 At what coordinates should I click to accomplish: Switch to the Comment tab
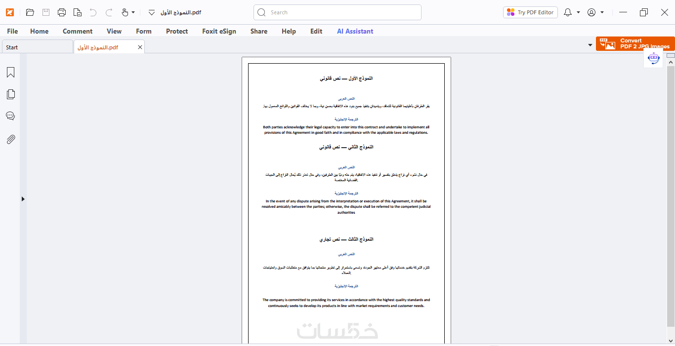(x=78, y=31)
